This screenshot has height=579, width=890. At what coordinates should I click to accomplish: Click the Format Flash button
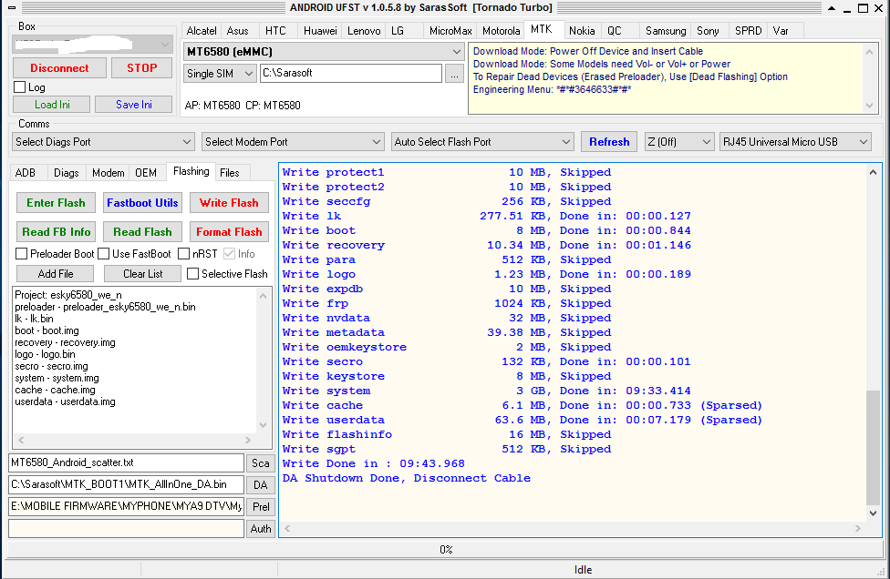click(229, 232)
